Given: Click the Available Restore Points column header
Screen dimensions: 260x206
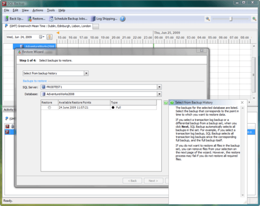Looking at the screenshot, I should (x=84, y=102).
